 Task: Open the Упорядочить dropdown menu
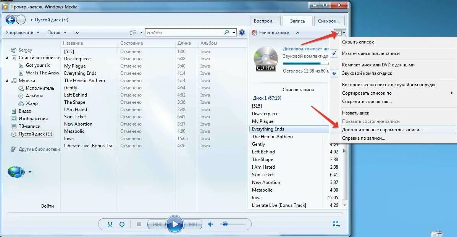(23, 32)
